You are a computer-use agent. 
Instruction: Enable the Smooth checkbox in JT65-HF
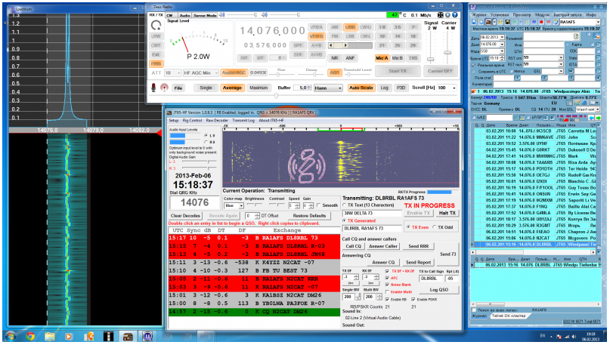317,205
